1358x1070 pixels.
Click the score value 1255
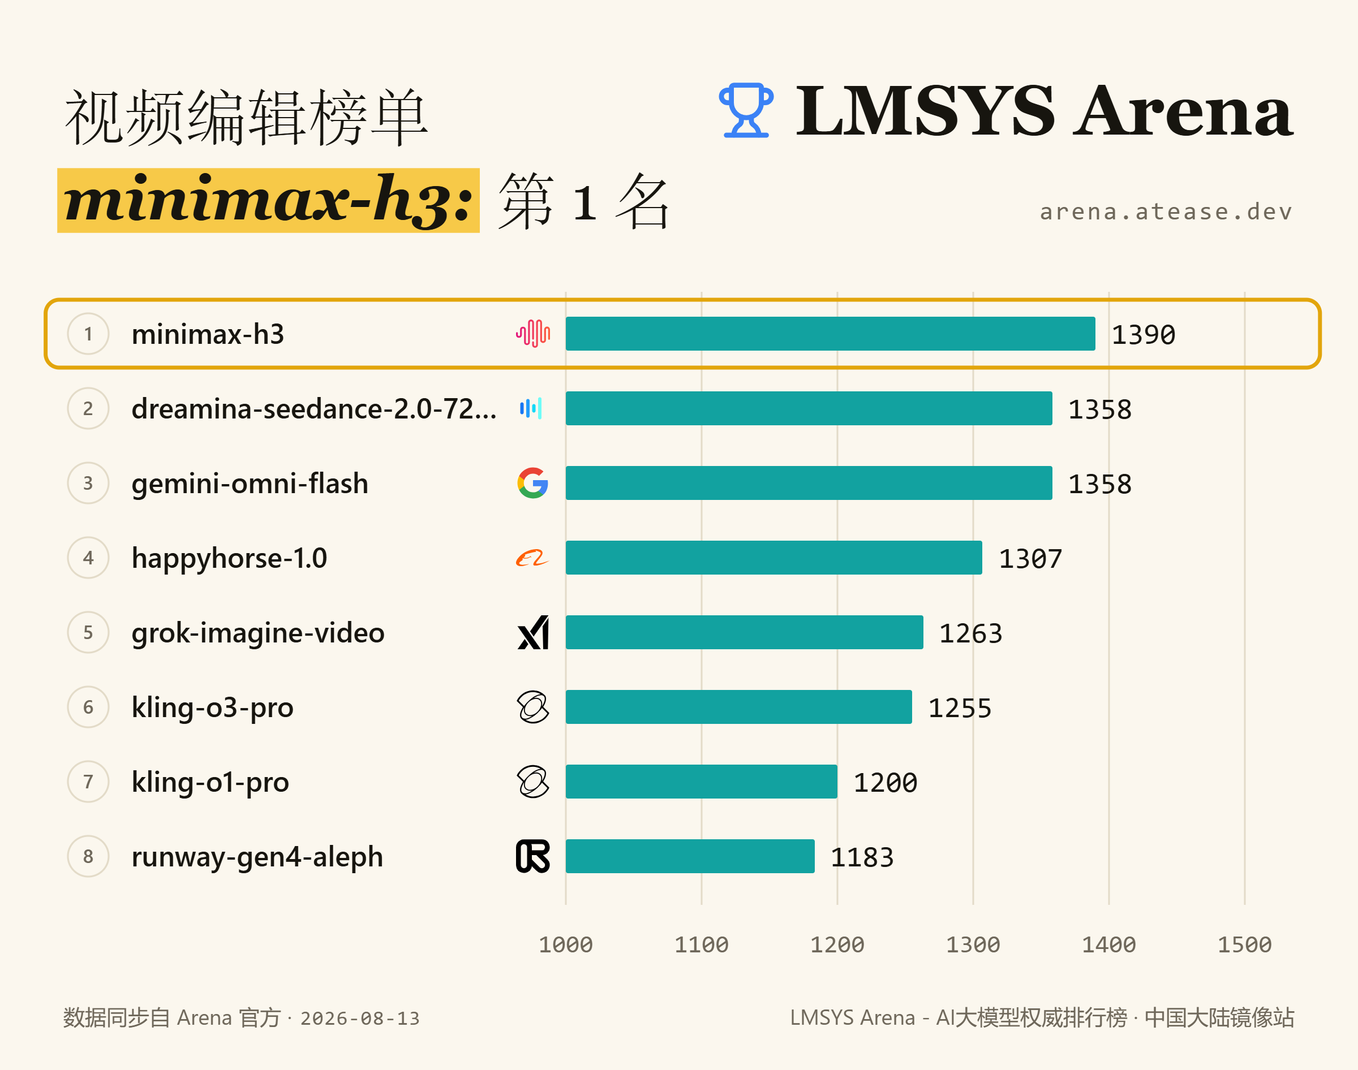[960, 707]
